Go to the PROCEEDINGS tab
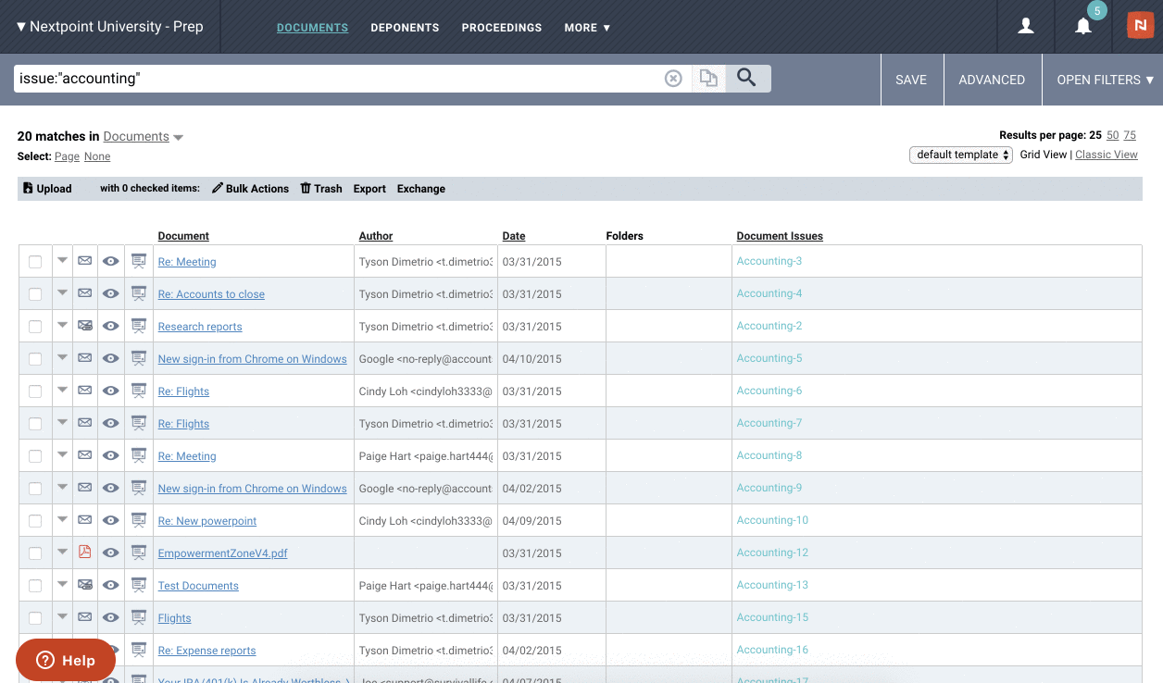 502,28
